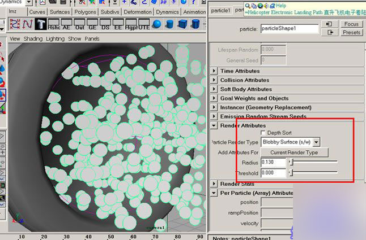The image size is (366, 240).
Task: Switch to the Polygons shelf tab
Action: coord(85,12)
